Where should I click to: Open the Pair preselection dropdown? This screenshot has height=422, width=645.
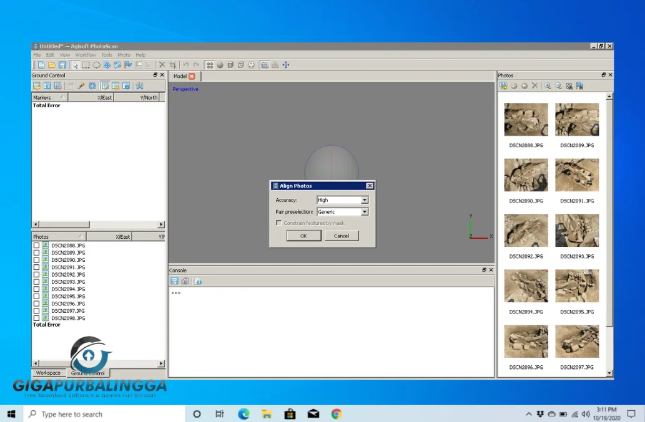[x=365, y=211]
